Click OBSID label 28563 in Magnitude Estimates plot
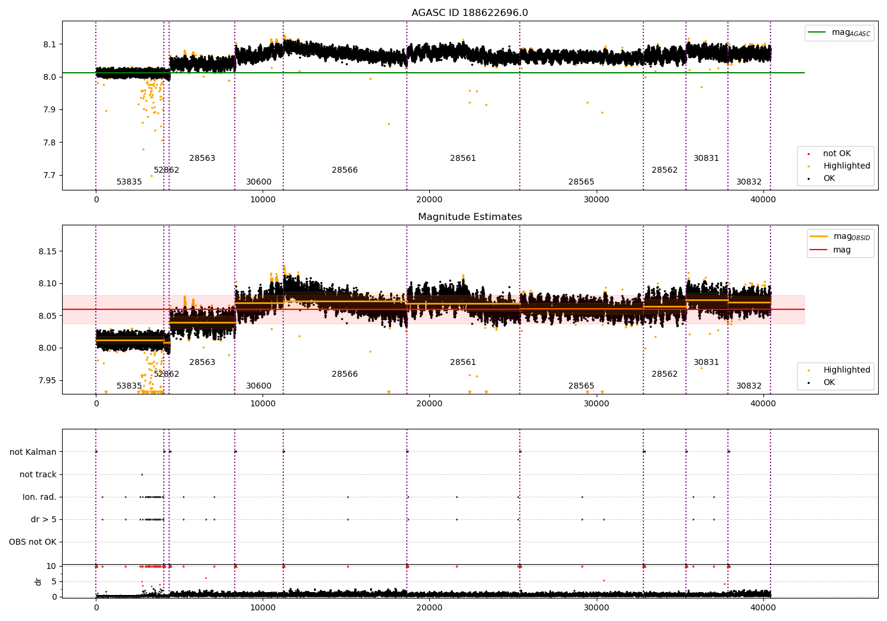Screen dimensions: 887x621 pyautogui.click(x=202, y=363)
